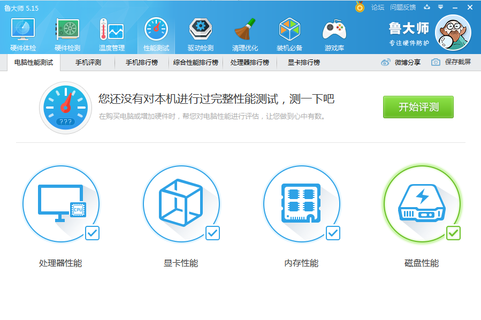
Task: Click the green 开始评测 button
Action: point(418,107)
